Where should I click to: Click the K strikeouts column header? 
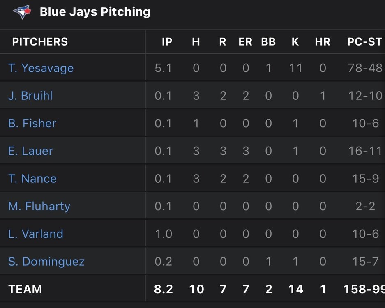tap(295, 41)
